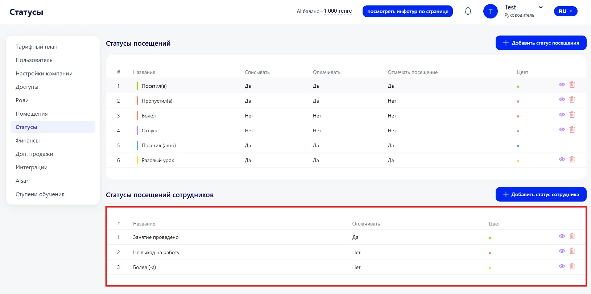The image size is (591, 294).
Task: Delete the Болел (-а) employee status
Action: pyautogui.click(x=572, y=266)
